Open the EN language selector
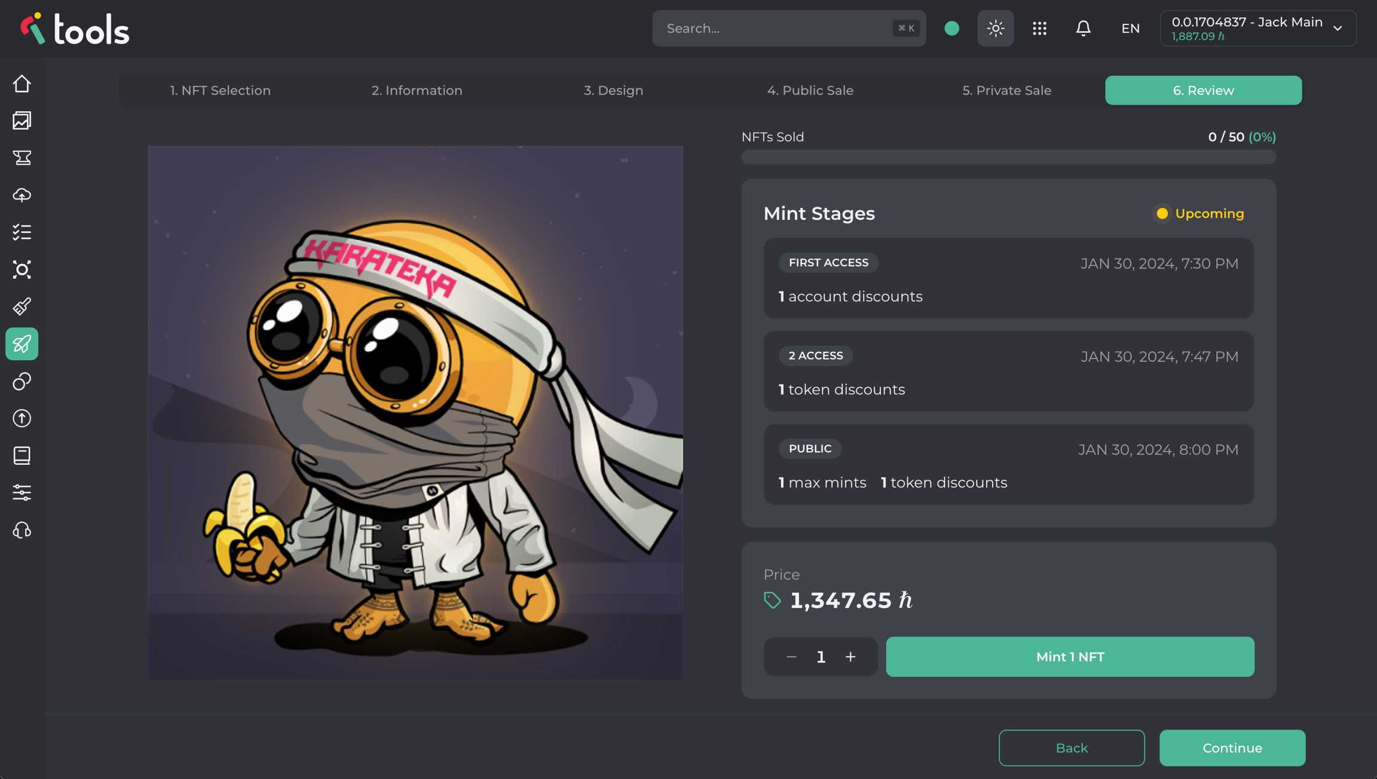The width and height of the screenshot is (1377, 779). pyautogui.click(x=1130, y=28)
